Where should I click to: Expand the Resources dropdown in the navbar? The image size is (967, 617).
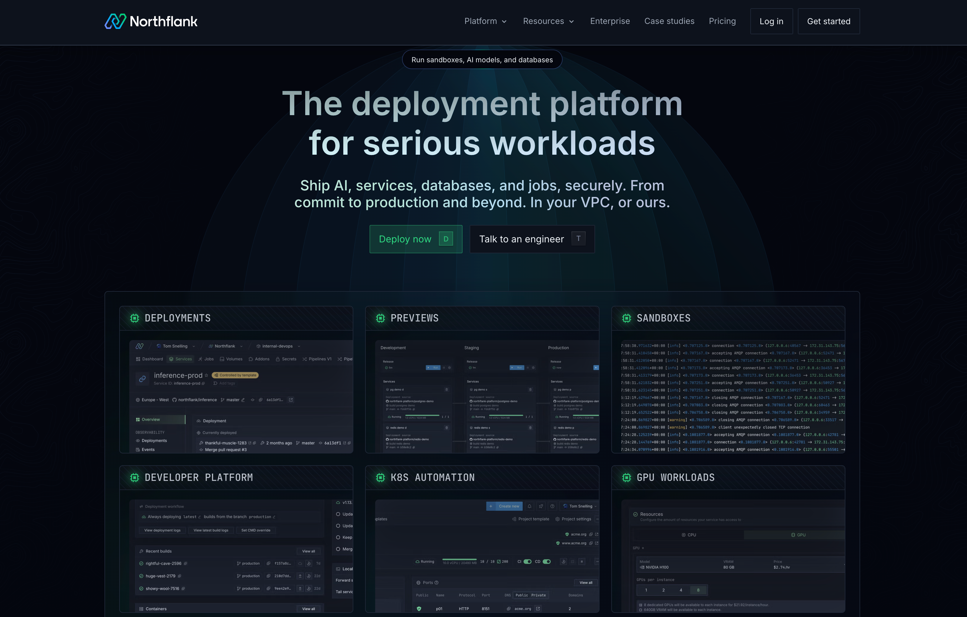[548, 21]
